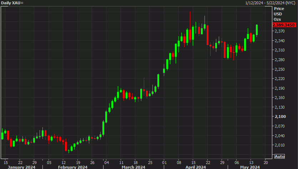The height and width of the screenshot is (169, 298).
Task: Click the Auto scale button
Action: click(x=279, y=156)
